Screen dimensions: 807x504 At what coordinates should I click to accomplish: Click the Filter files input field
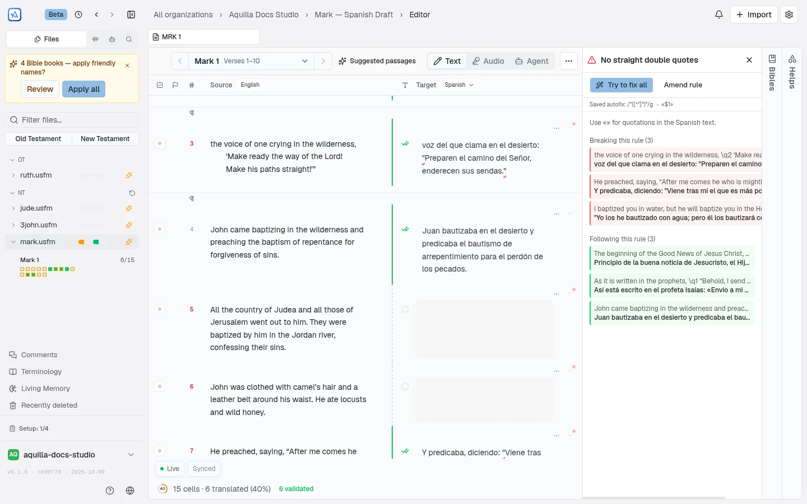point(72,120)
